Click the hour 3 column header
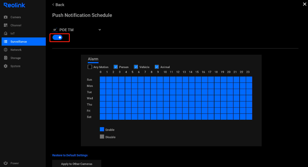 pyautogui.click(x=120, y=72)
